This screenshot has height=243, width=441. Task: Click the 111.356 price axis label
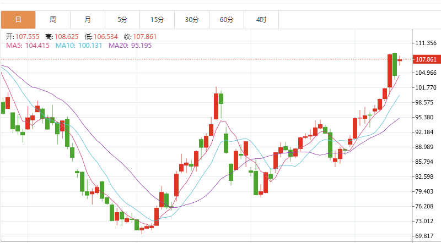tap(426, 43)
